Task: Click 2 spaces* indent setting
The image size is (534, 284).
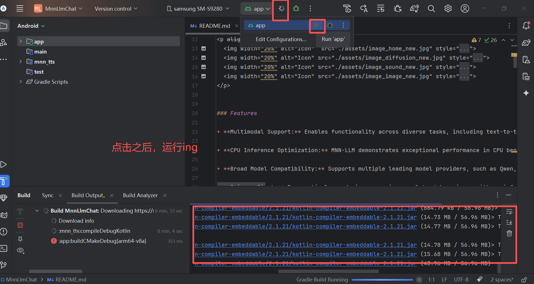Action: tap(502, 280)
